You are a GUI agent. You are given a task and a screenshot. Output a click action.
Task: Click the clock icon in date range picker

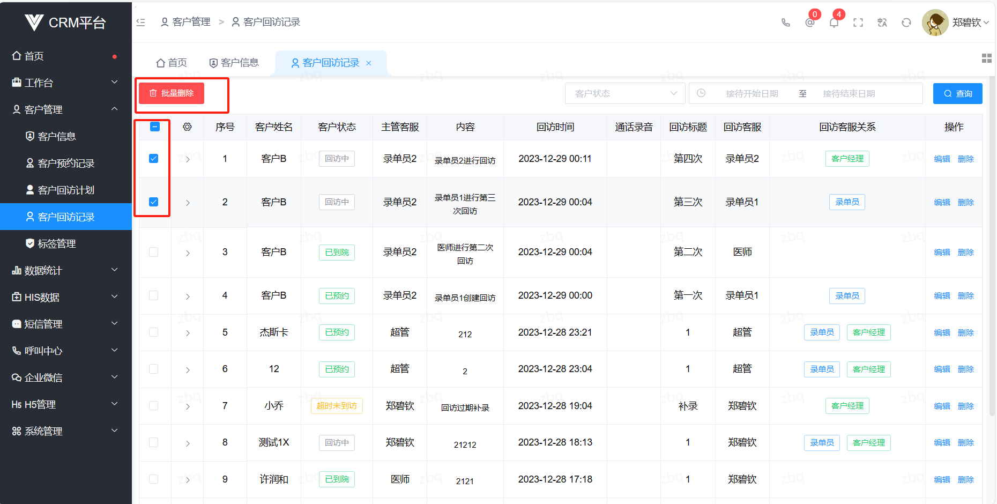tap(701, 93)
